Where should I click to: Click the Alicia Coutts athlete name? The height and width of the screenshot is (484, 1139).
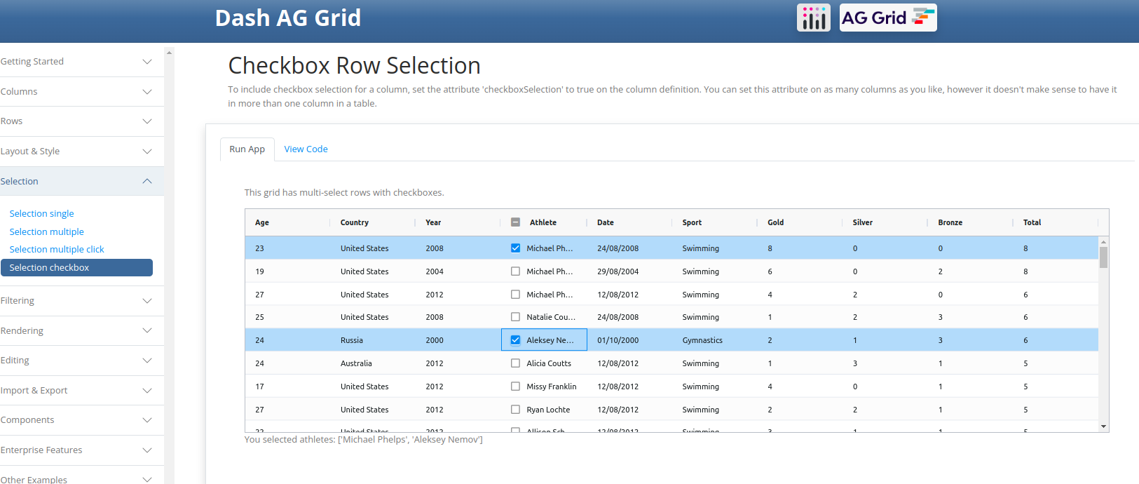pos(549,363)
